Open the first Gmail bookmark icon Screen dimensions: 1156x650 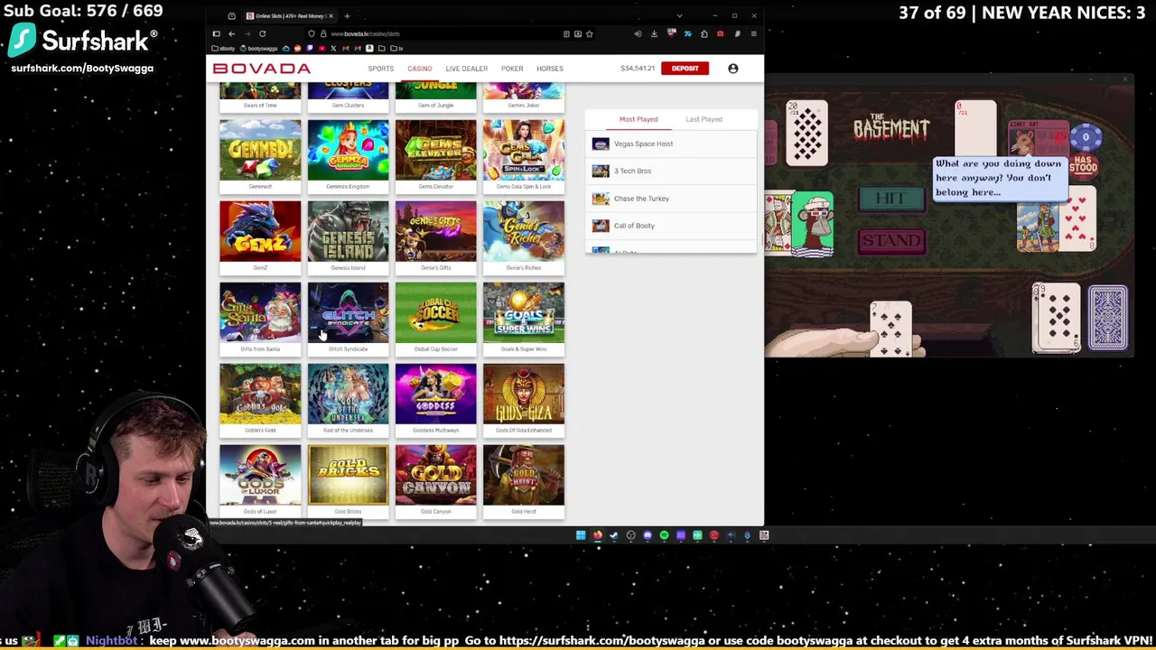345,48
